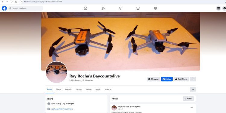Open the Home feed icon
Image resolution: width=226 pixels, height=113 pixels.
click(x=86, y=8)
